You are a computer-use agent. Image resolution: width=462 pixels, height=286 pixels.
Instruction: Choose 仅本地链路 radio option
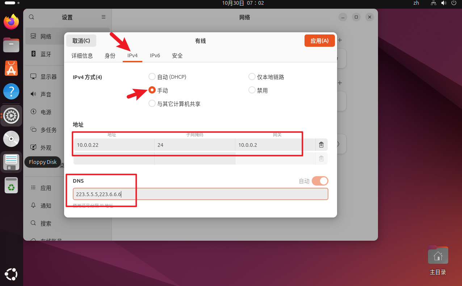[x=252, y=77]
